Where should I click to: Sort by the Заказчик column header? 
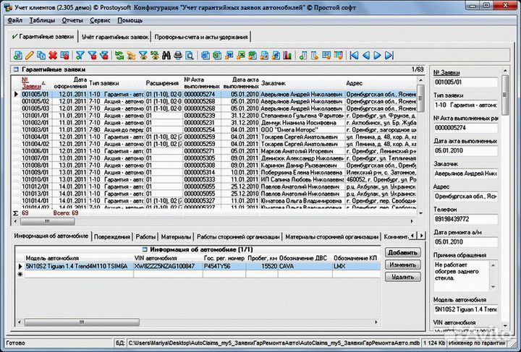[274, 83]
